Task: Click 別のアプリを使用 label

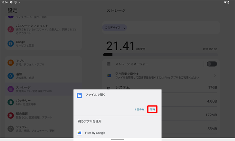Action: point(89,121)
